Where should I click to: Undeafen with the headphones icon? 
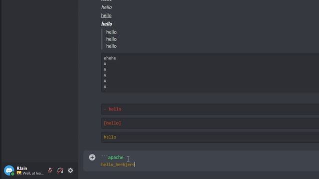click(x=60, y=171)
